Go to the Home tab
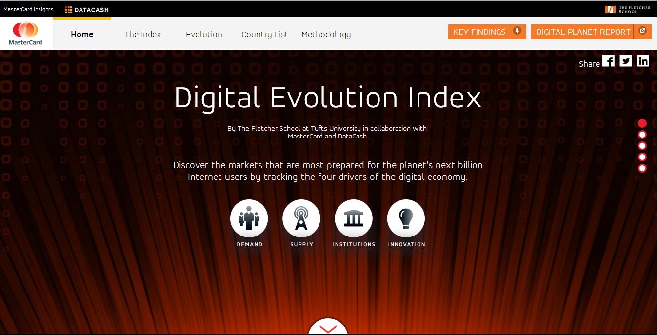 click(x=82, y=34)
